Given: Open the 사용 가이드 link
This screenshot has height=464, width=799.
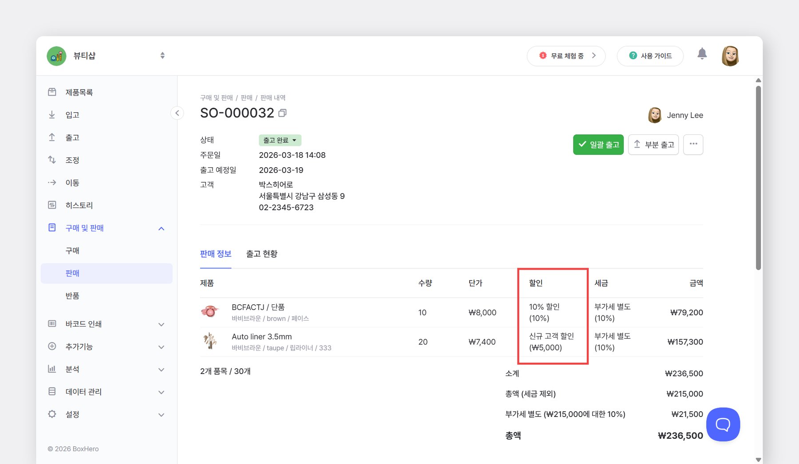Looking at the screenshot, I should point(650,55).
